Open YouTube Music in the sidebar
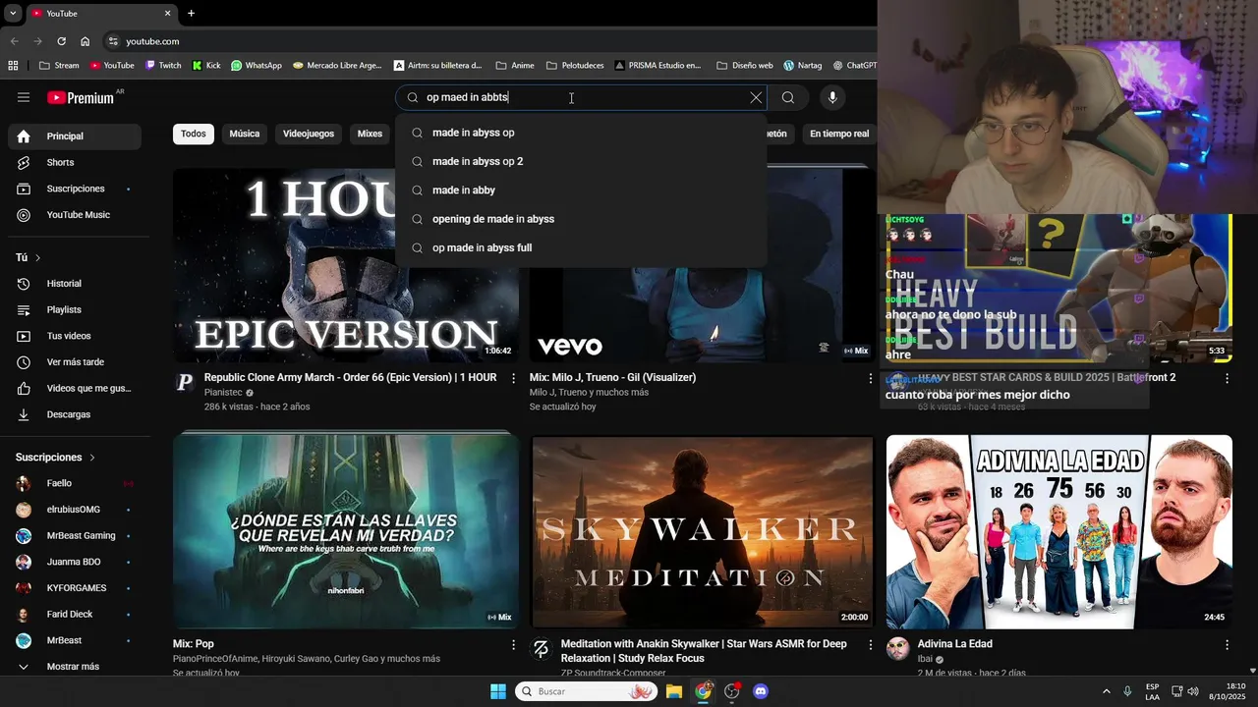This screenshot has height=707, width=1258. click(x=75, y=215)
